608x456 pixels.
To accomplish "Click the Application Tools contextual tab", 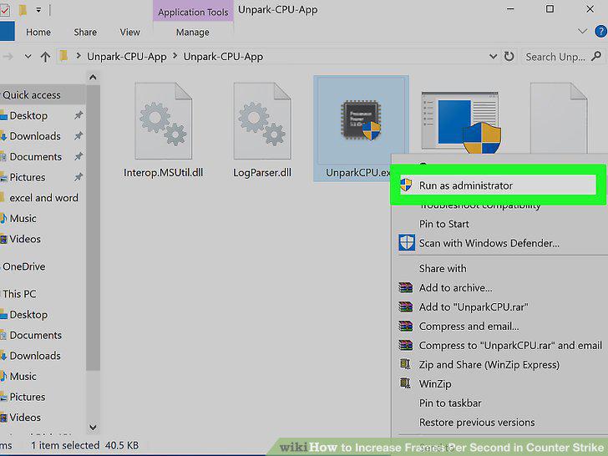I will pyautogui.click(x=193, y=12).
